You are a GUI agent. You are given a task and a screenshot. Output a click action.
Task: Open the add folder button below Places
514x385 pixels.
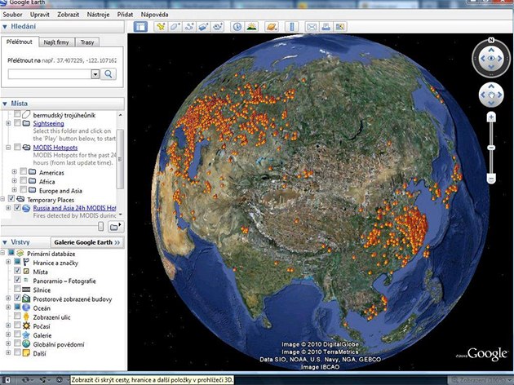coord(116,227)
